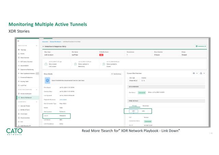Switch to the Secondary tab in IPsec details
The height and width of the screenshot is (155, 219).
point(145,106)
